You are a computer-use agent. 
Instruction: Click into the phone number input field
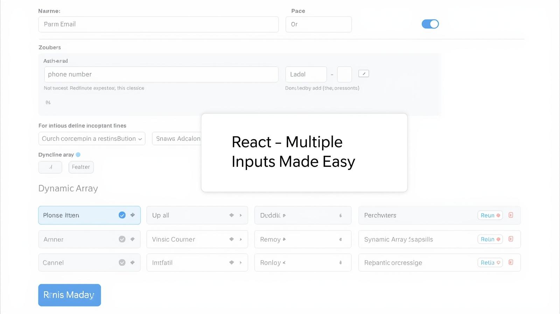click(161, 74)
